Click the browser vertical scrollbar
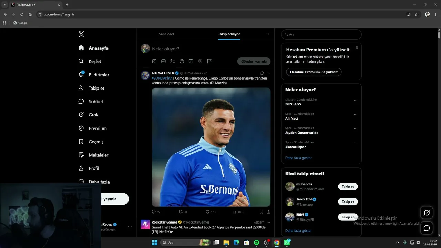 pyautogui.click(x=439, y=35)
